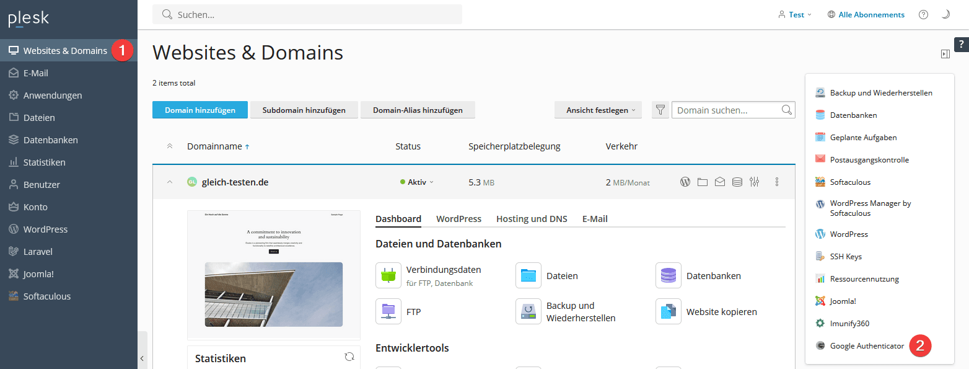Open Statistiken in the left sidebar
Viewport: 969px width, 369px height.
(44, 162)
